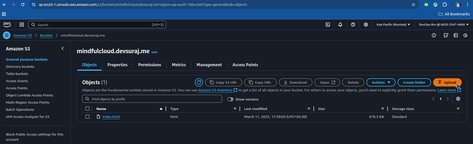Toggle Show versions switch
The width and height of the screenshot is (473, 144).
pyautogui.click(x=230, y=99)
